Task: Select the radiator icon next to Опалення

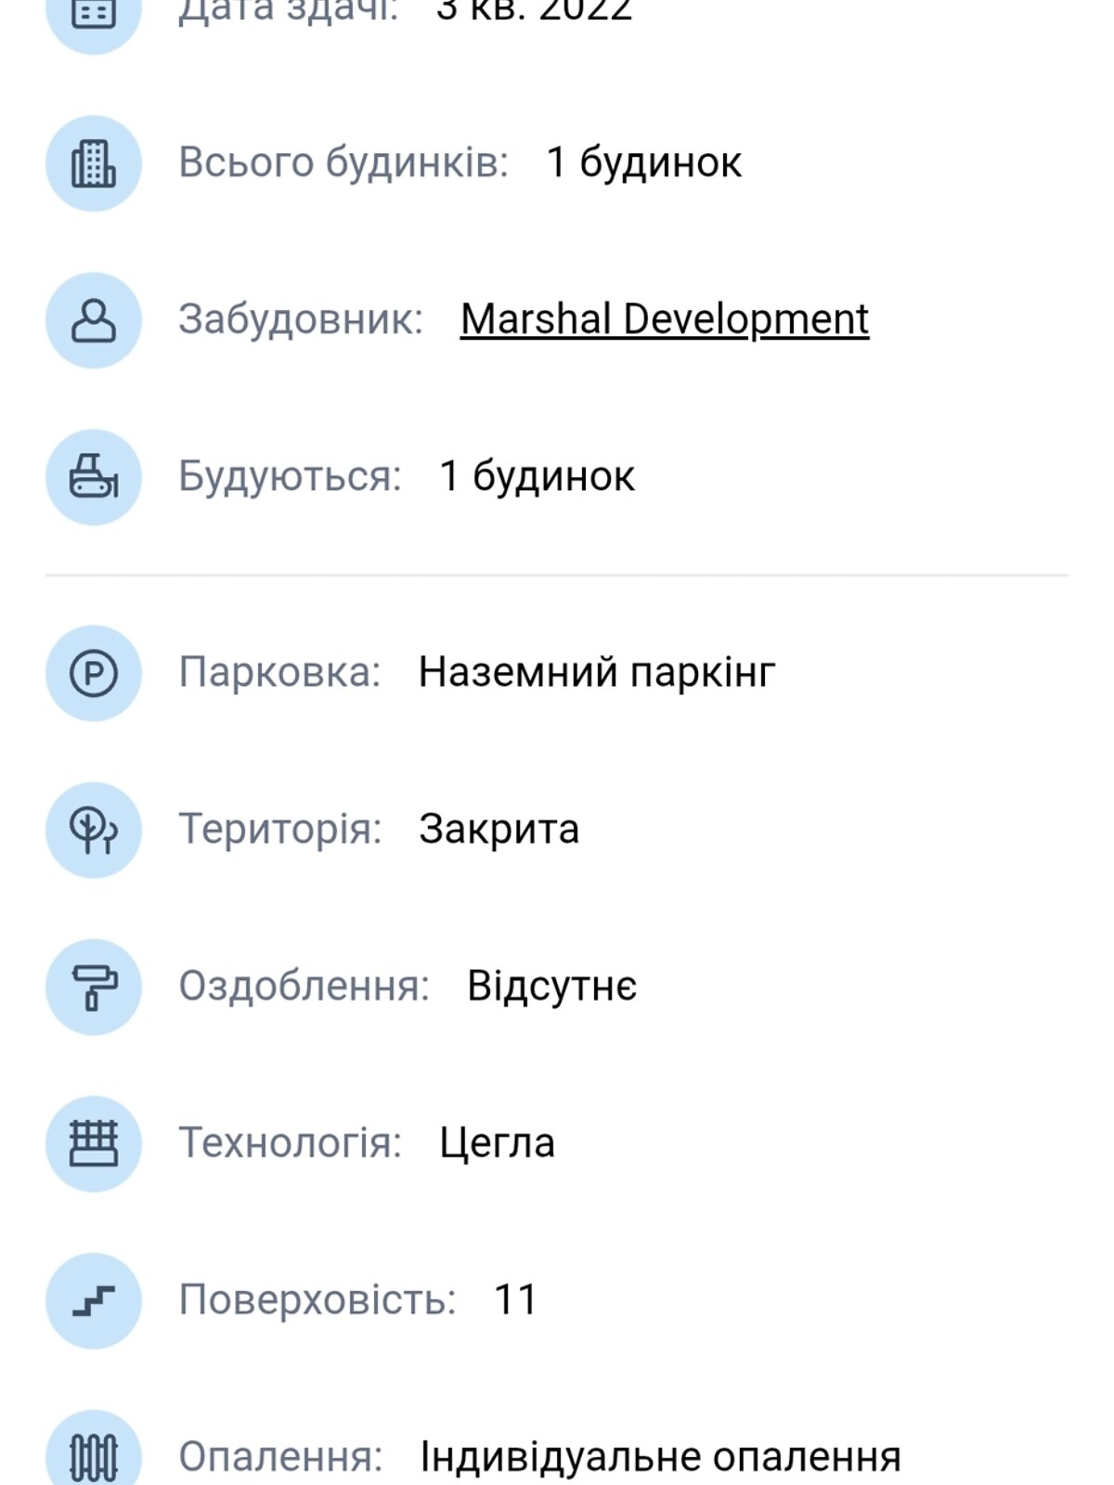Action: click(x=92, y=1457)
